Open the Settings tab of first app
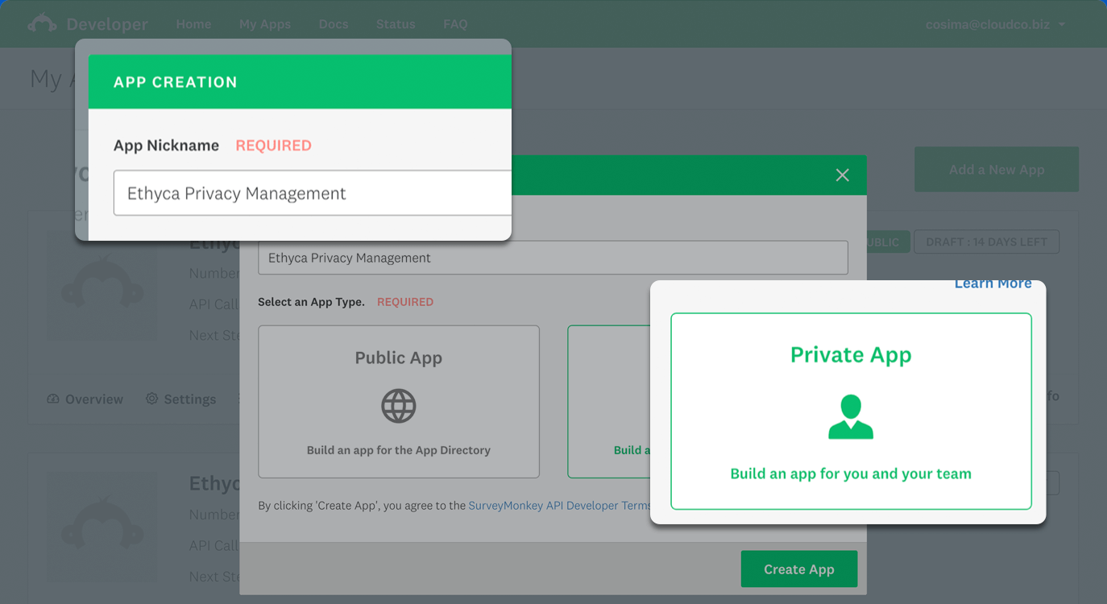 pyautogui.click(x=181, y=399)
